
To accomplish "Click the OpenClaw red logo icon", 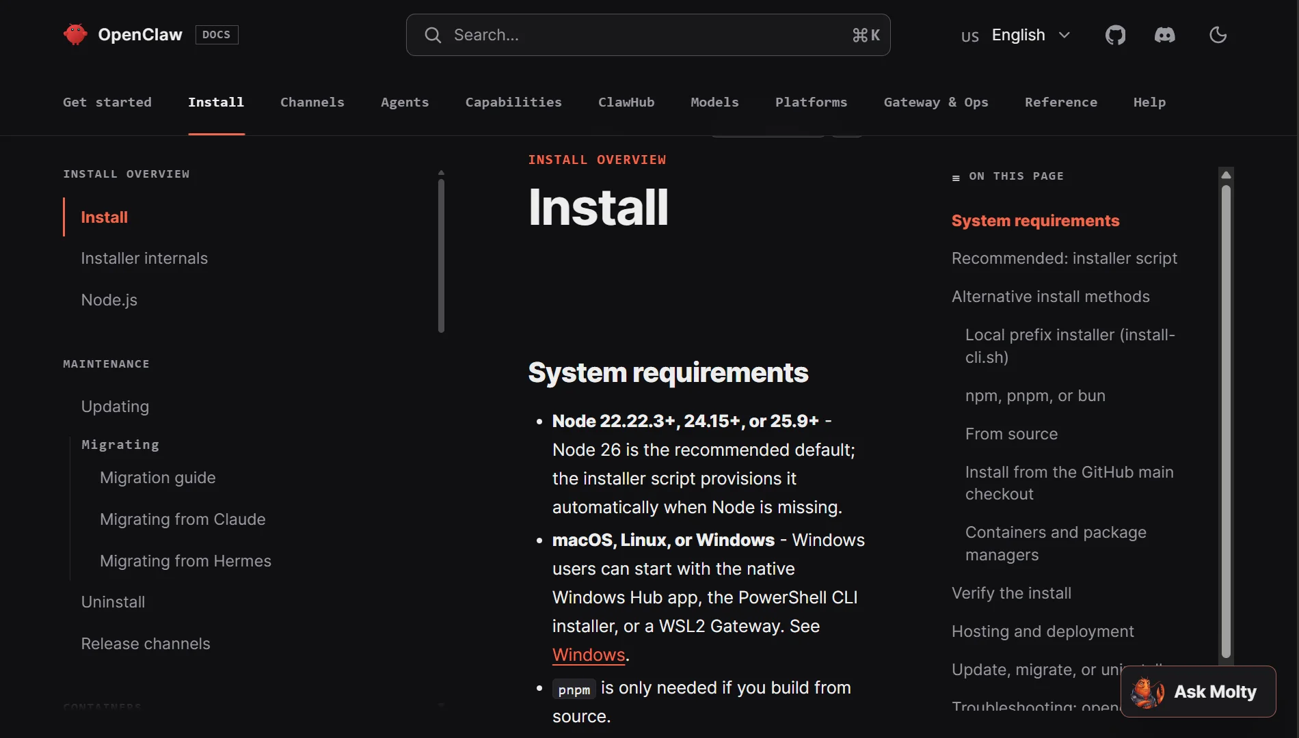I will point(75,34).
